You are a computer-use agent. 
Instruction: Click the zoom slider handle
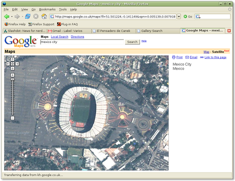coord(12,79)
